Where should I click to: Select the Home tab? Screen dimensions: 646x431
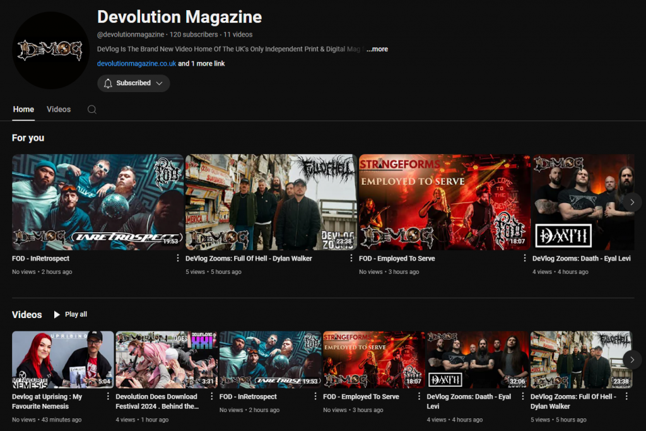pyautogui.click(x=23, y=109)
